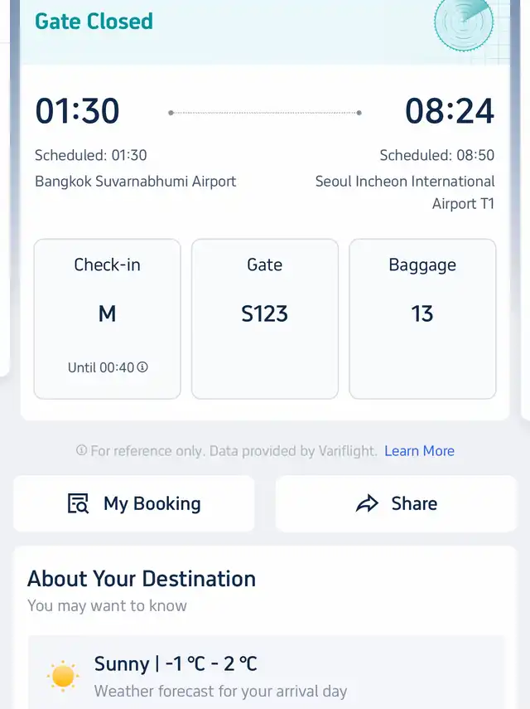
Task: Tap the dotted flight route line
Action: click(265, 113)
